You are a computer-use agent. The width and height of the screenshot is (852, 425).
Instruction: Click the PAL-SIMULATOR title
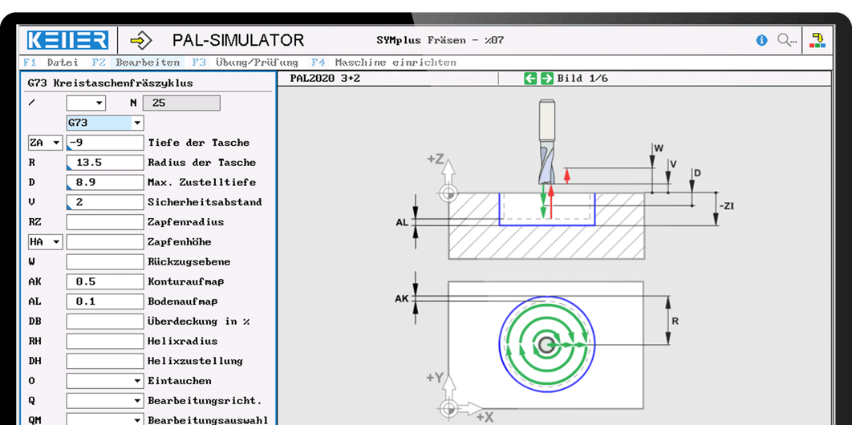coord(238,40)
